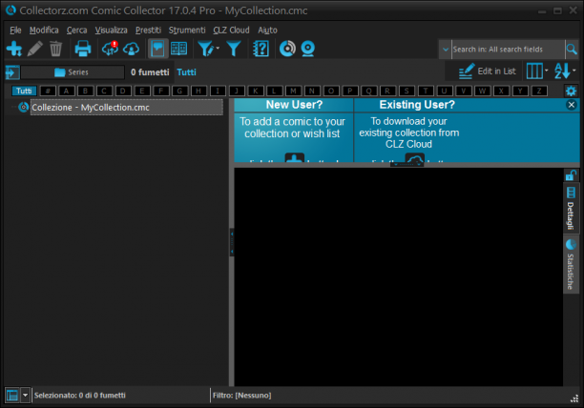
Task: Open the Cerca menu
Action: pyautogui.click(x=76, y=31)
